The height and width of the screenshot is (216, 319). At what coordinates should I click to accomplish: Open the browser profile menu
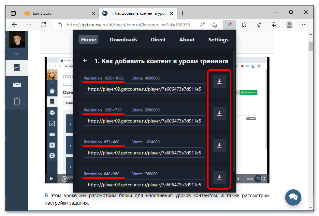click(x=289, y=25)
